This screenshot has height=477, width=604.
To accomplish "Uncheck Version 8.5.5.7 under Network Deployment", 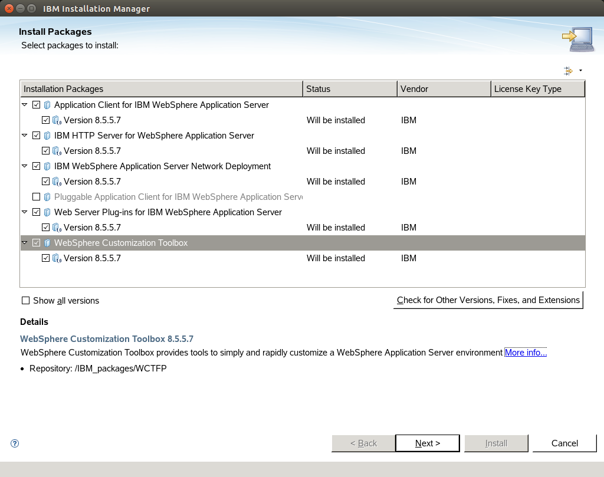I will coord(45,182).
